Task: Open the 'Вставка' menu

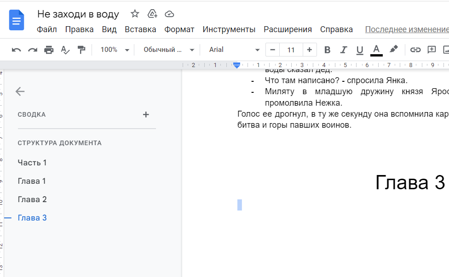Action: pos(140,29)
